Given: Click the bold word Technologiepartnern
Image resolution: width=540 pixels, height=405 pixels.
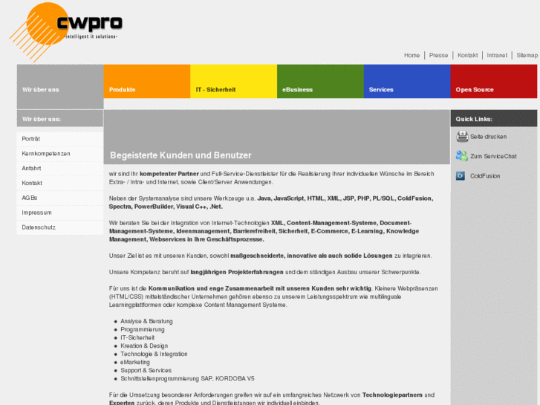Looking at the screenshot, I should coord(392,395).
